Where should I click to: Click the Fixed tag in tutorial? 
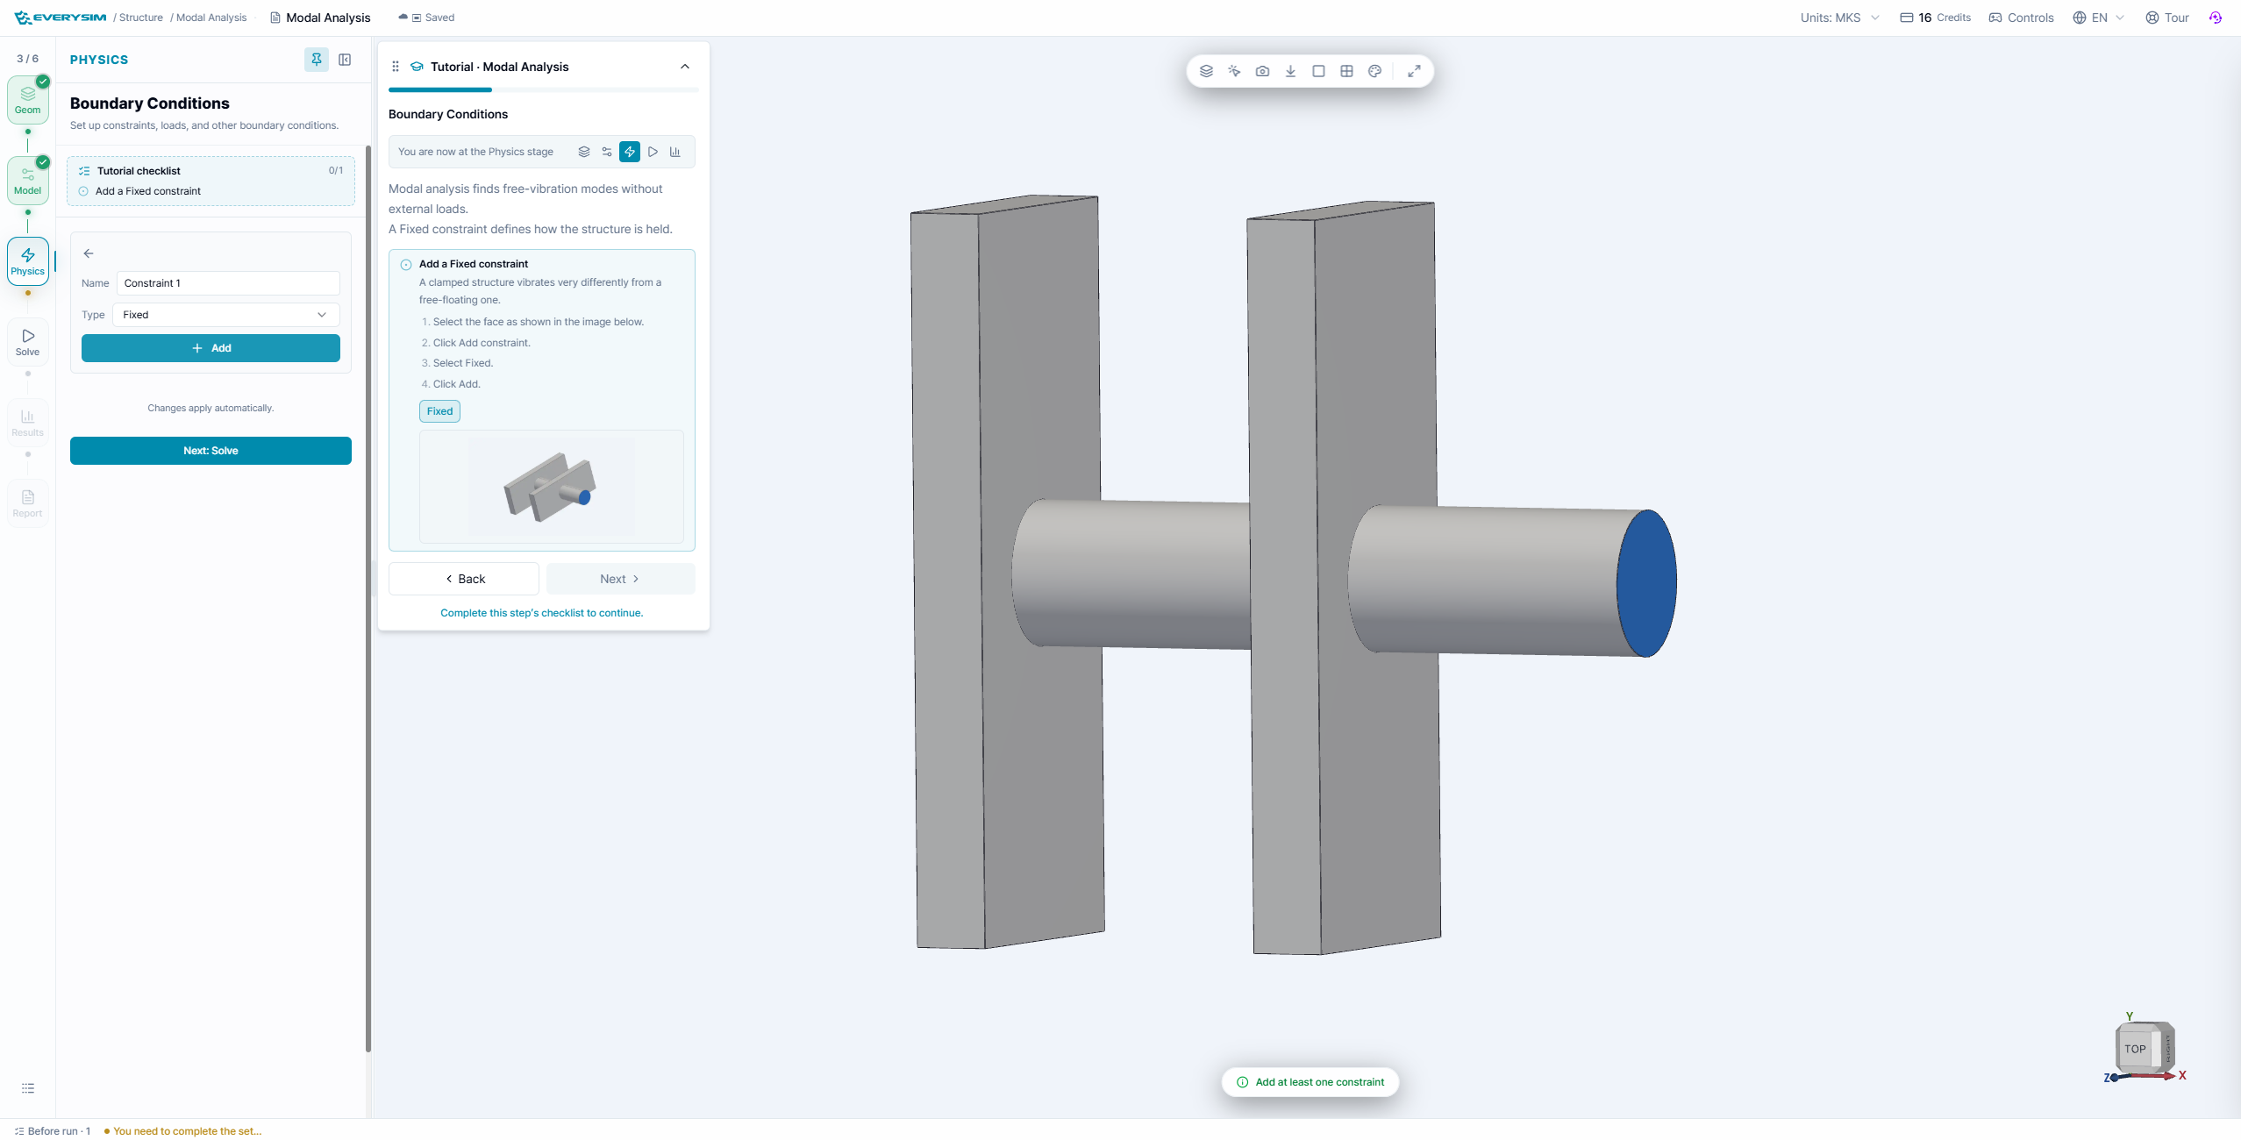coord(439,411)
